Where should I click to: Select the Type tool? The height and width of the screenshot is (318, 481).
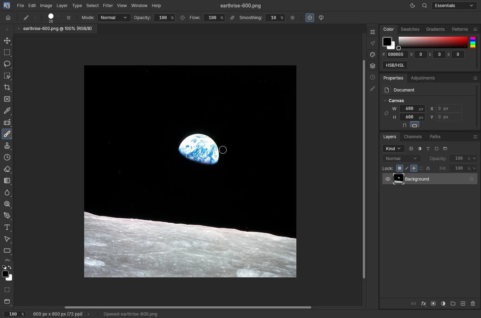coord(7,227)
